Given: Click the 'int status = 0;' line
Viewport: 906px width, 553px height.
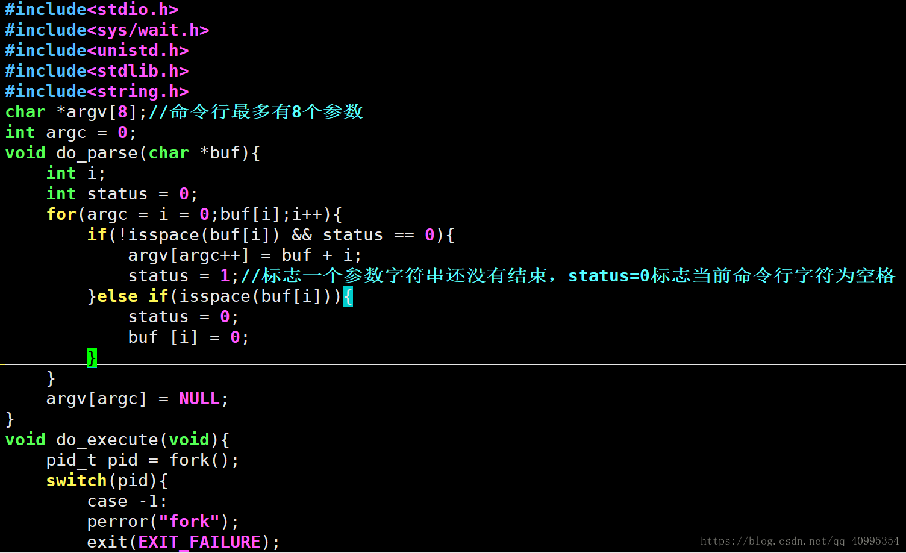Looking at the screenshot, I should coord(122,194).
